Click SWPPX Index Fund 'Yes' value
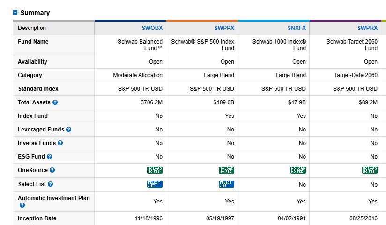The image size is (386, 225). click(x=230, y=116)
